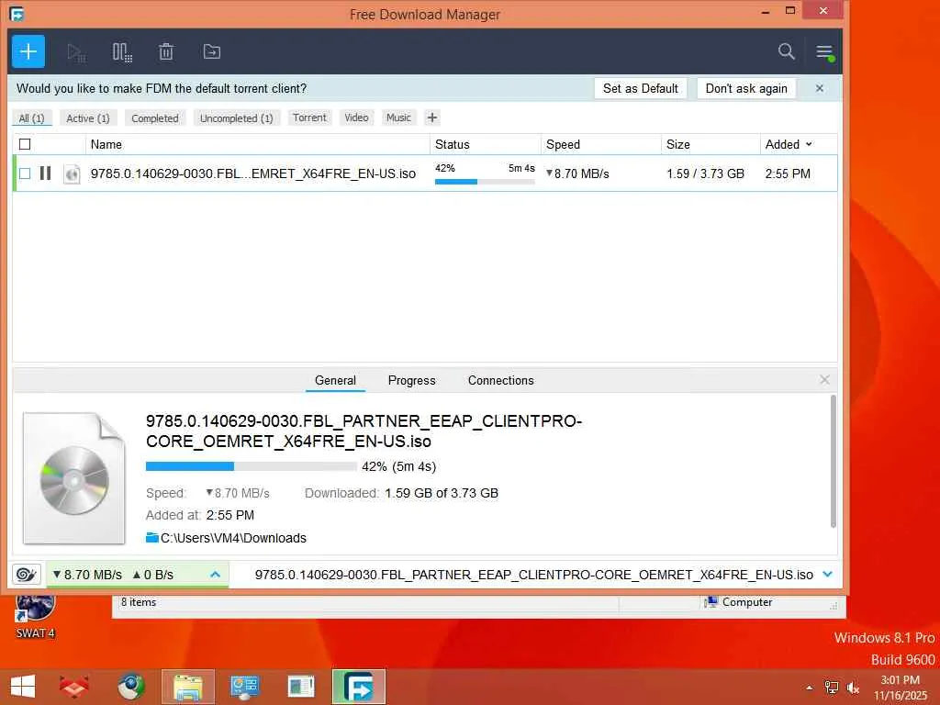Switch to the General details tab

[x=335, y=380]
